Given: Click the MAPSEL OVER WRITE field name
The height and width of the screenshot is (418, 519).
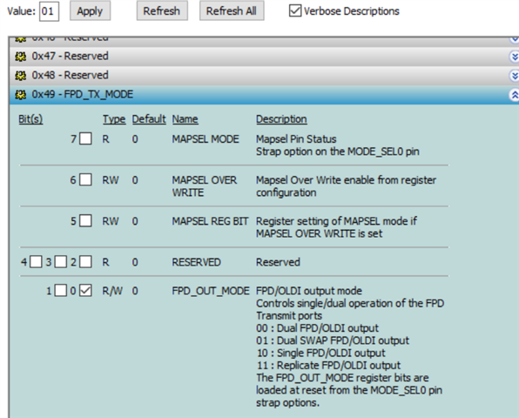Looking at the screenshot, I should click(205, 186).
